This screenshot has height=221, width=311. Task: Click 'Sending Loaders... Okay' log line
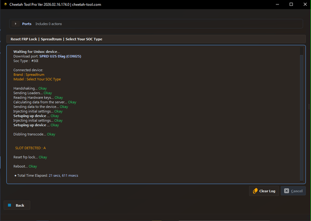(x=33, y=93)
